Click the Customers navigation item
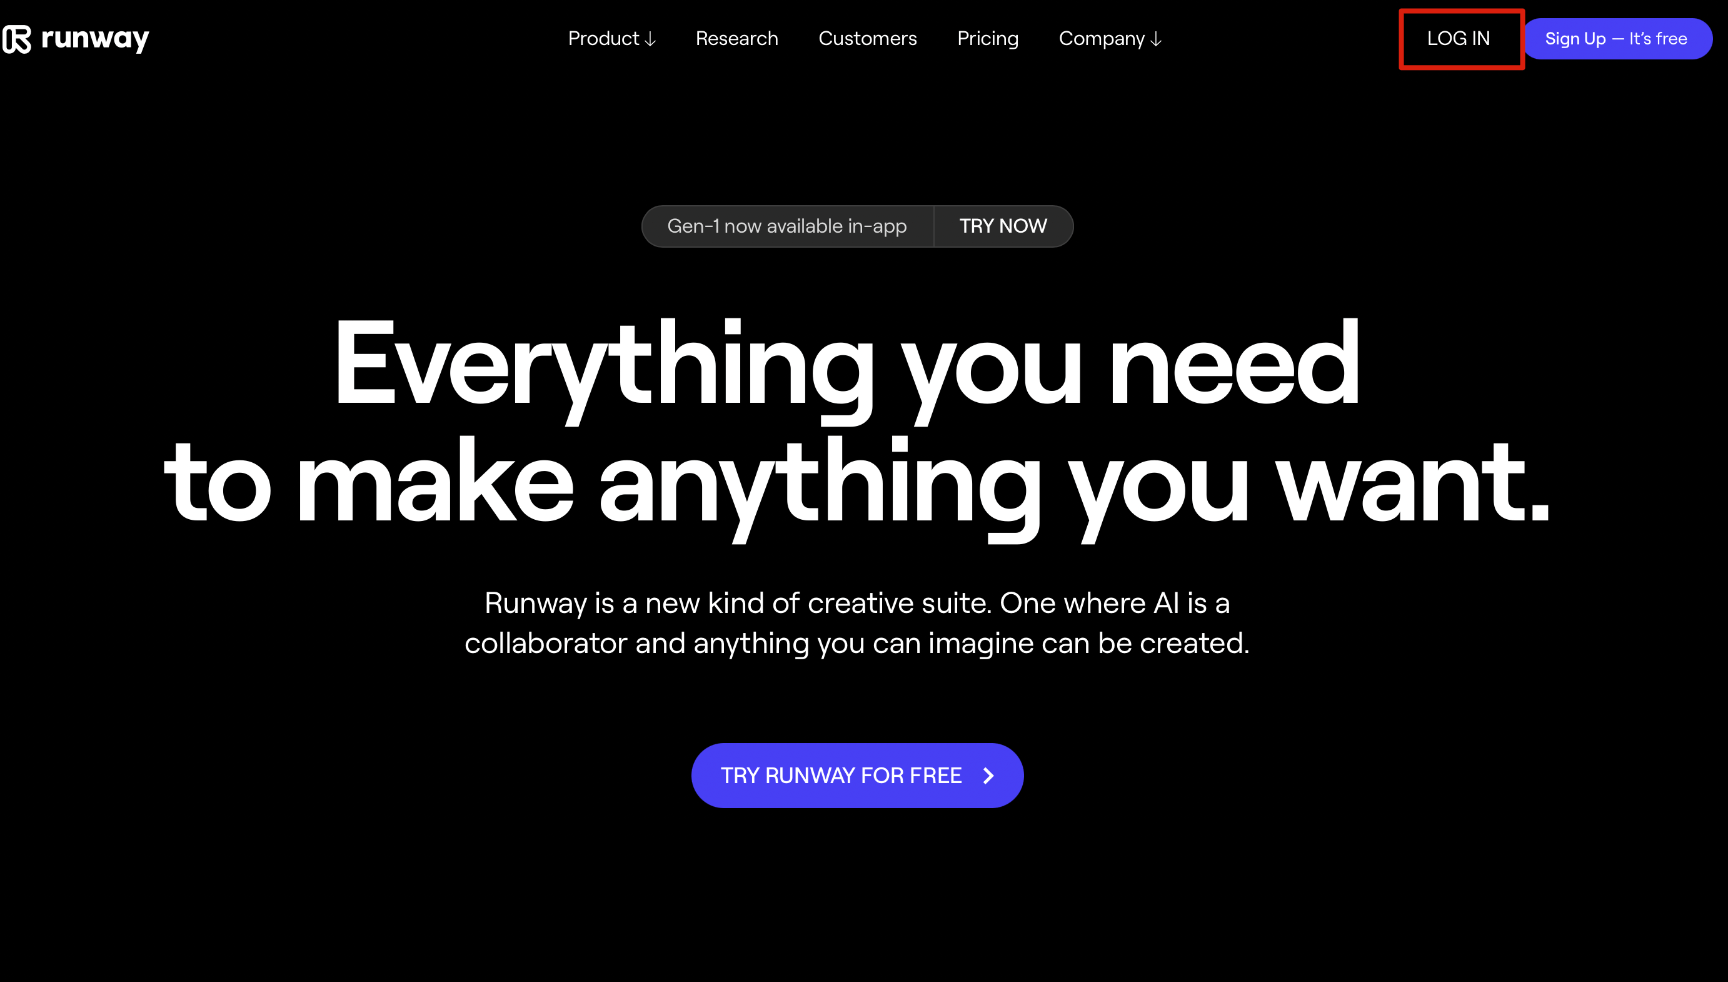 (868, 38)
